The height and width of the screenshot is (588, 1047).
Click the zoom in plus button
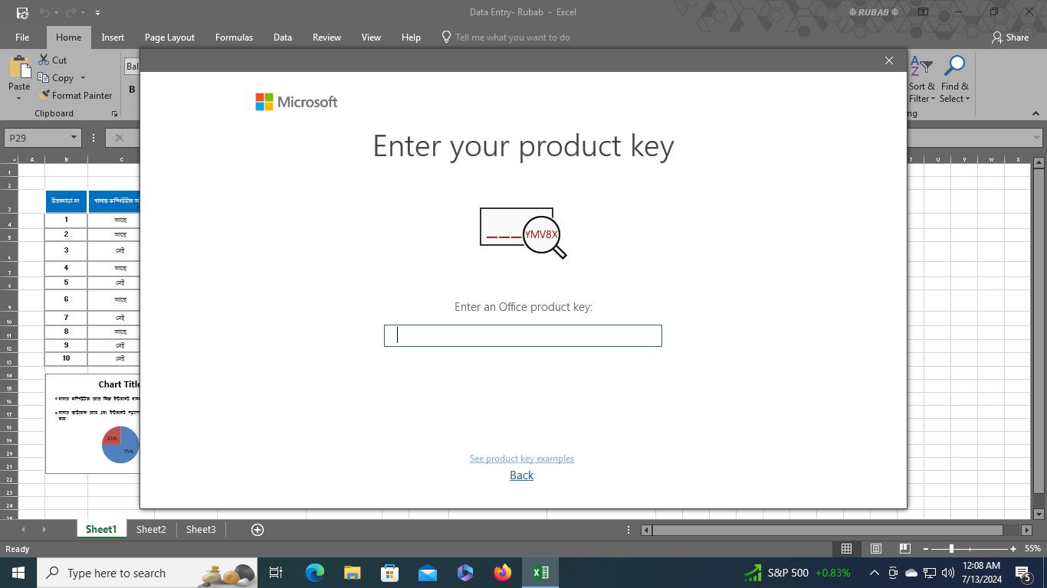(x=1013, y=549)
